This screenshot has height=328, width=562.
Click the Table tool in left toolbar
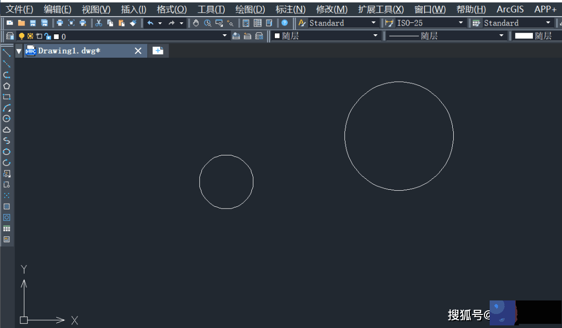(x=6, y=228)
